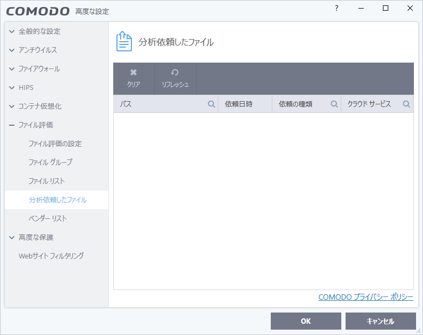The width and height of the screenshot is (423, 335).
Task: Expand the 高度な保護 section
Action: tap(12, 238)
